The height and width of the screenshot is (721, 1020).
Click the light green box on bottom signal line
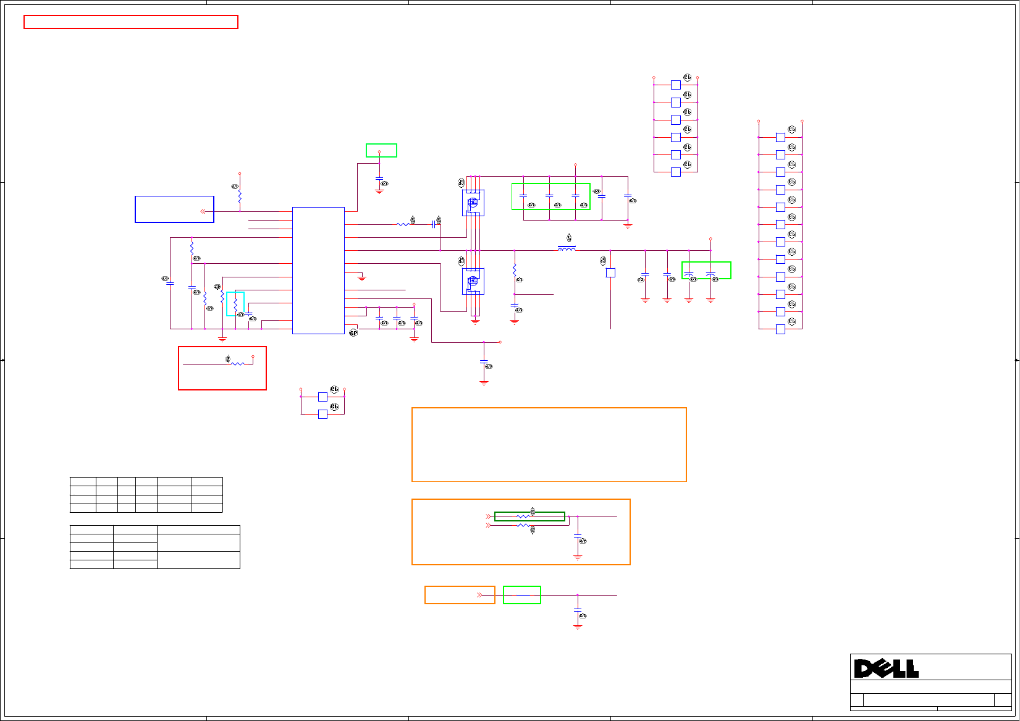pos(522,595)
